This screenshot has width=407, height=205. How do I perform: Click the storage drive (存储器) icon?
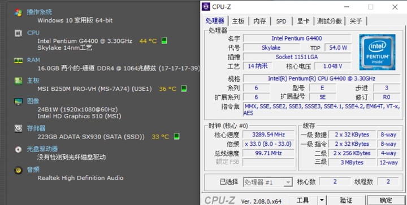click(18, 128)
